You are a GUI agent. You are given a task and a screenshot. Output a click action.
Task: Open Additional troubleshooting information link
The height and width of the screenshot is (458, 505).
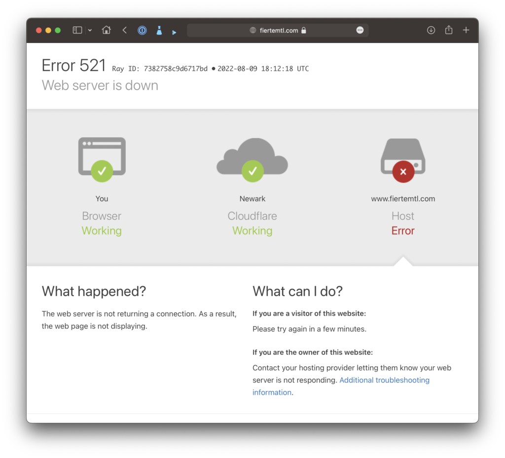(x=341, y=386)
